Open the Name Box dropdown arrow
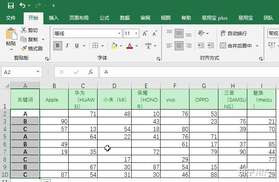 [x=38, y=72]
